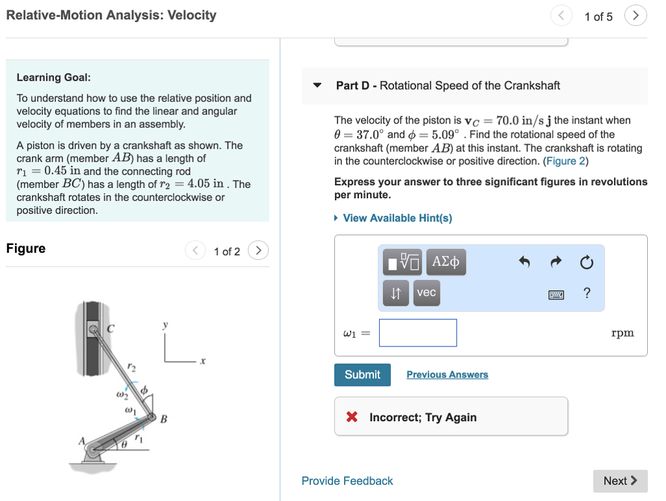The height and width of the screenshot is (501, 666).
Task: Undo the last equation entry
Action: [x=525, y=262]
